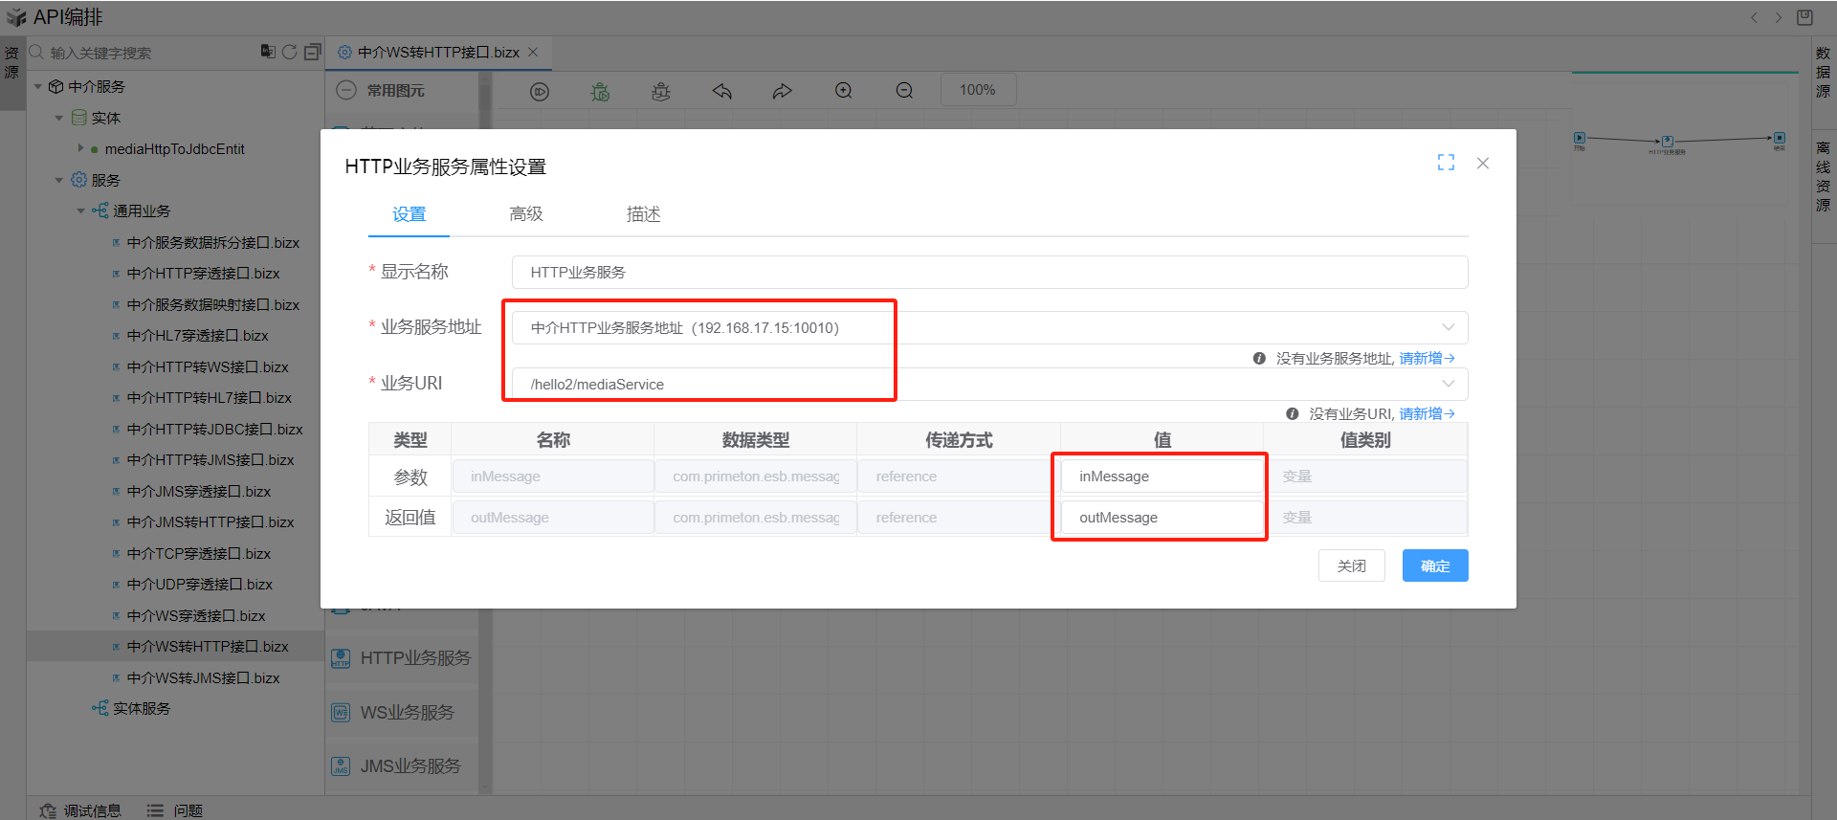Switch to the 描述 tab
Screen dimensions: 1837x820
point(643,214)
